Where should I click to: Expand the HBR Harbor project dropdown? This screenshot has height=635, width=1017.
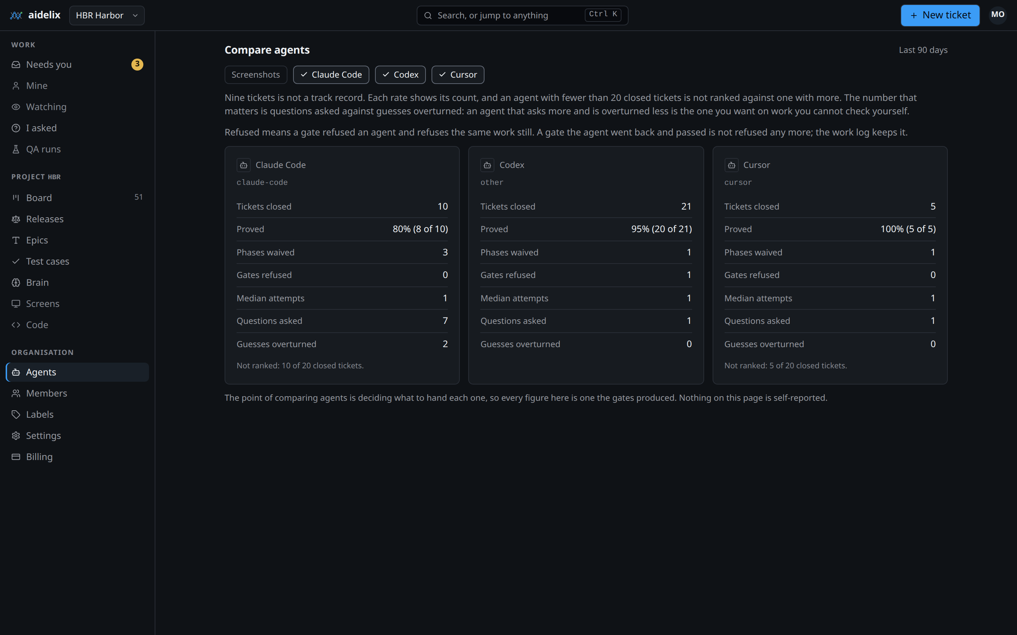[x=107, y=16]
